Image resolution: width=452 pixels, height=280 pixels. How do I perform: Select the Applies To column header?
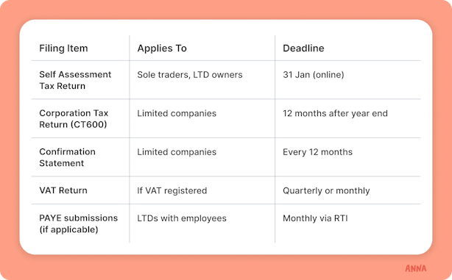tap(162, 48)
